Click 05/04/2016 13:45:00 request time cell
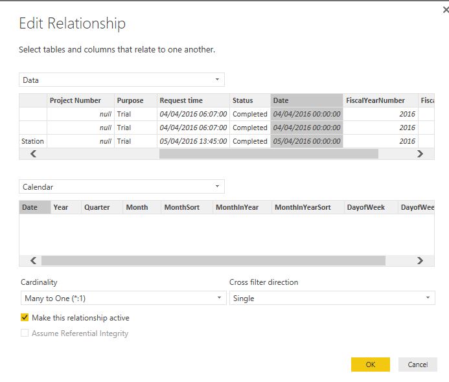The height and width of the screenshot is (382, 449). pyautogui.click(x=193, y=141)
